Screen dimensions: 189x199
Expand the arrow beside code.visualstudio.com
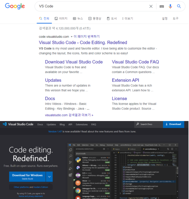72,37
